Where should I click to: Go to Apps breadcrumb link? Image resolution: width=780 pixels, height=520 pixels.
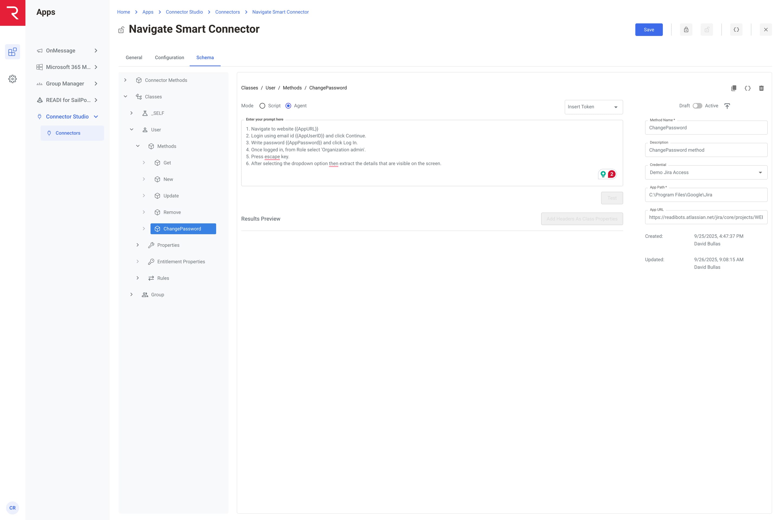[x=148, y=12]
